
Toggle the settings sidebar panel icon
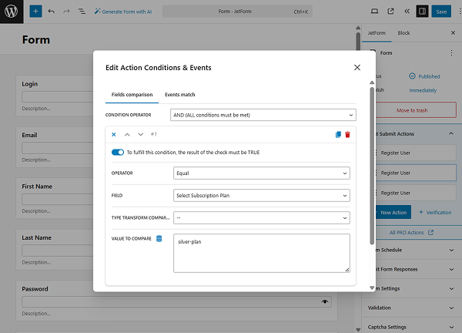[422, 12]
